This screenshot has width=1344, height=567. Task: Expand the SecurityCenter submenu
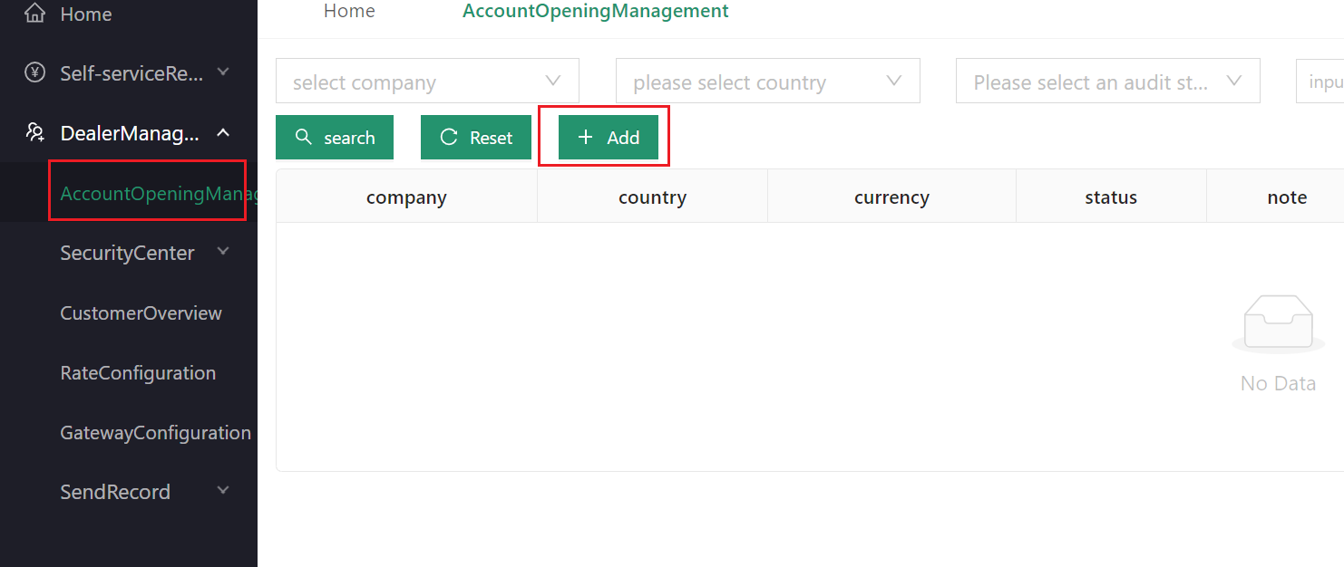point(223,252)
